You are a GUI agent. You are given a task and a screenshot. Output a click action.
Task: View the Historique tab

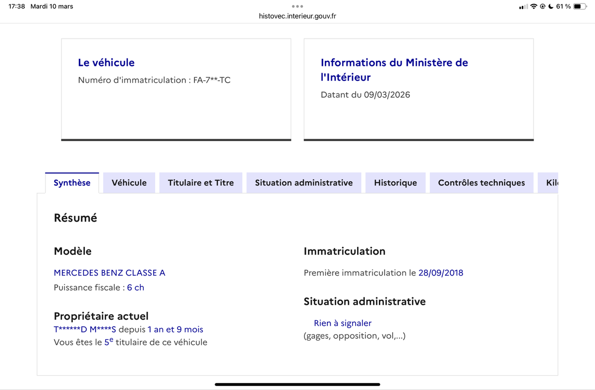(395, 183)
